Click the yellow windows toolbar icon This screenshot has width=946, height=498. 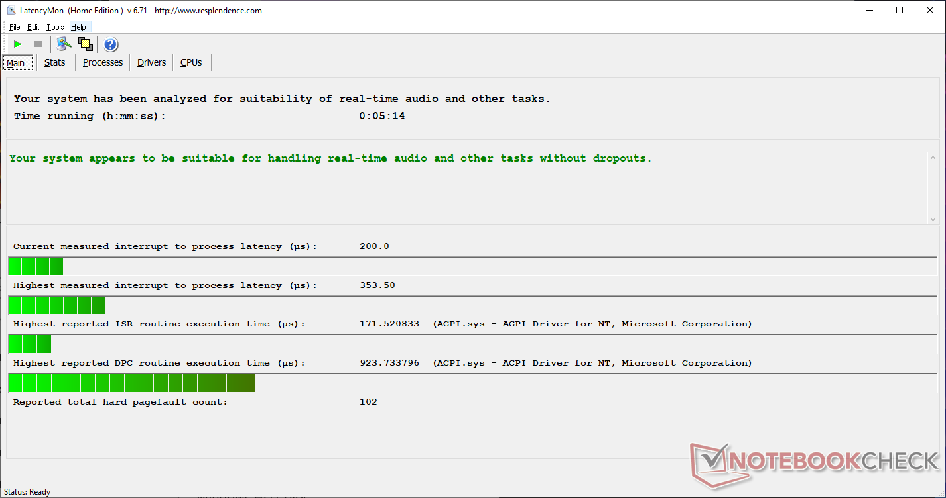click(x=85, y=44)
